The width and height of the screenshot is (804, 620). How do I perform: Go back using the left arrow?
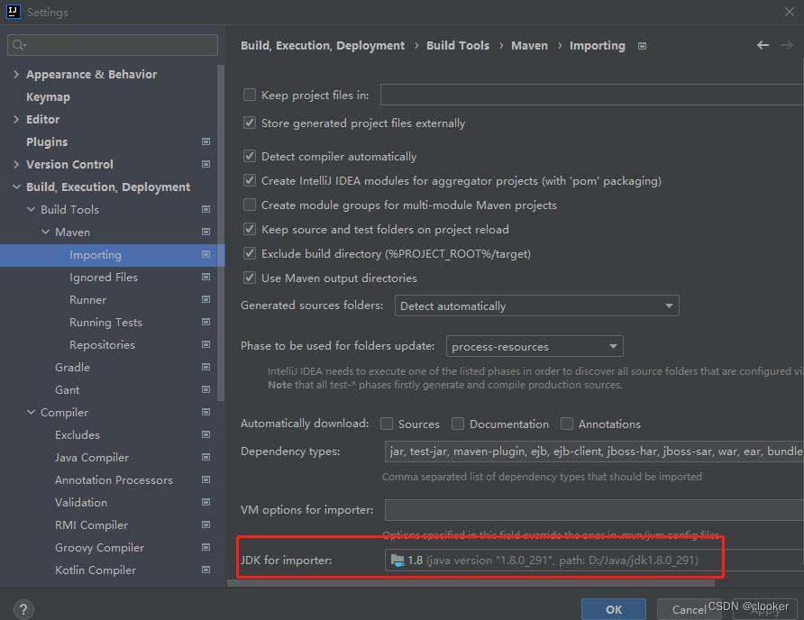point(763,45)
